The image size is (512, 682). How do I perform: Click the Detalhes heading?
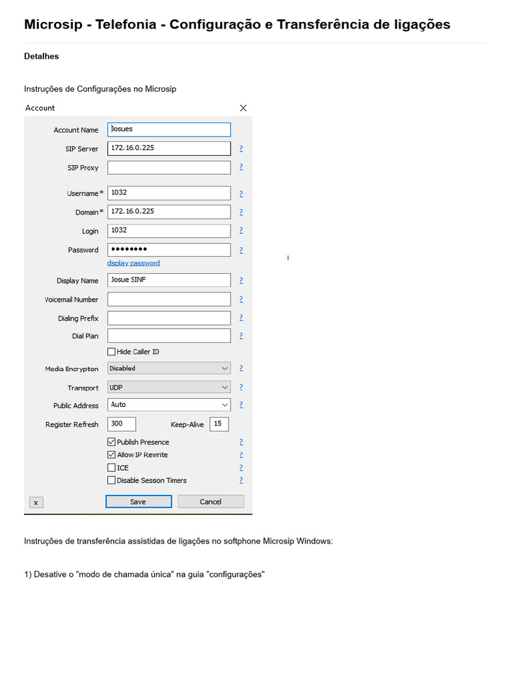pos(41,56)
